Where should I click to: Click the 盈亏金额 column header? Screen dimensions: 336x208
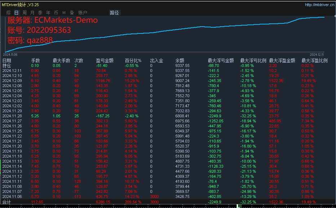105,60
